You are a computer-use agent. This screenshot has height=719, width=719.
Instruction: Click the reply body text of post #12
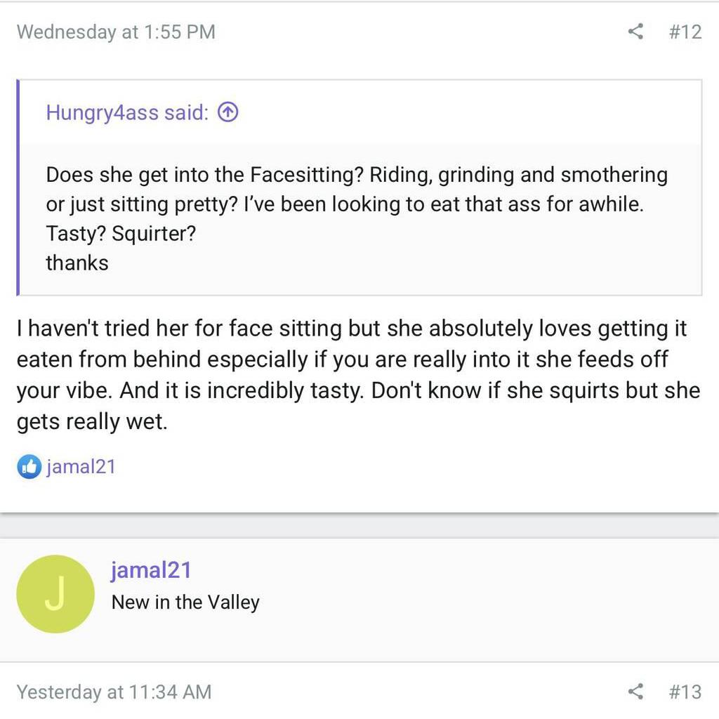[351, 375]
